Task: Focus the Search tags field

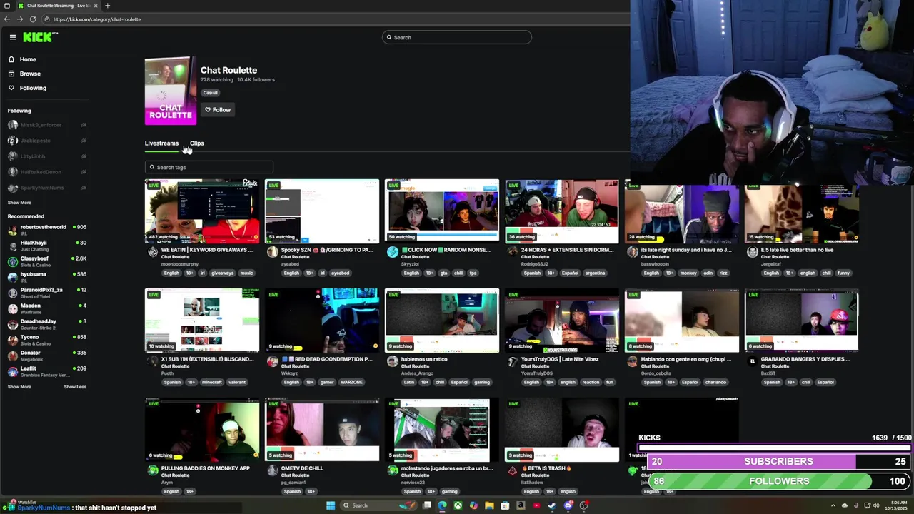Action: [x=209, y=167]
